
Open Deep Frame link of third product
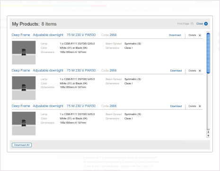pos(21,106)
